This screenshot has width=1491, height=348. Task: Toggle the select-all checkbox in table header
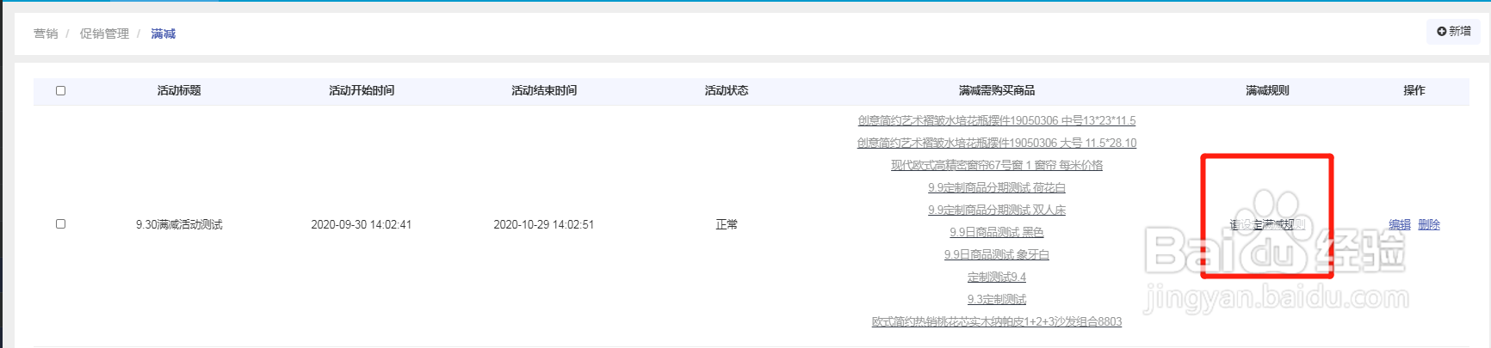pyautogui.click(x=60, y=90)
